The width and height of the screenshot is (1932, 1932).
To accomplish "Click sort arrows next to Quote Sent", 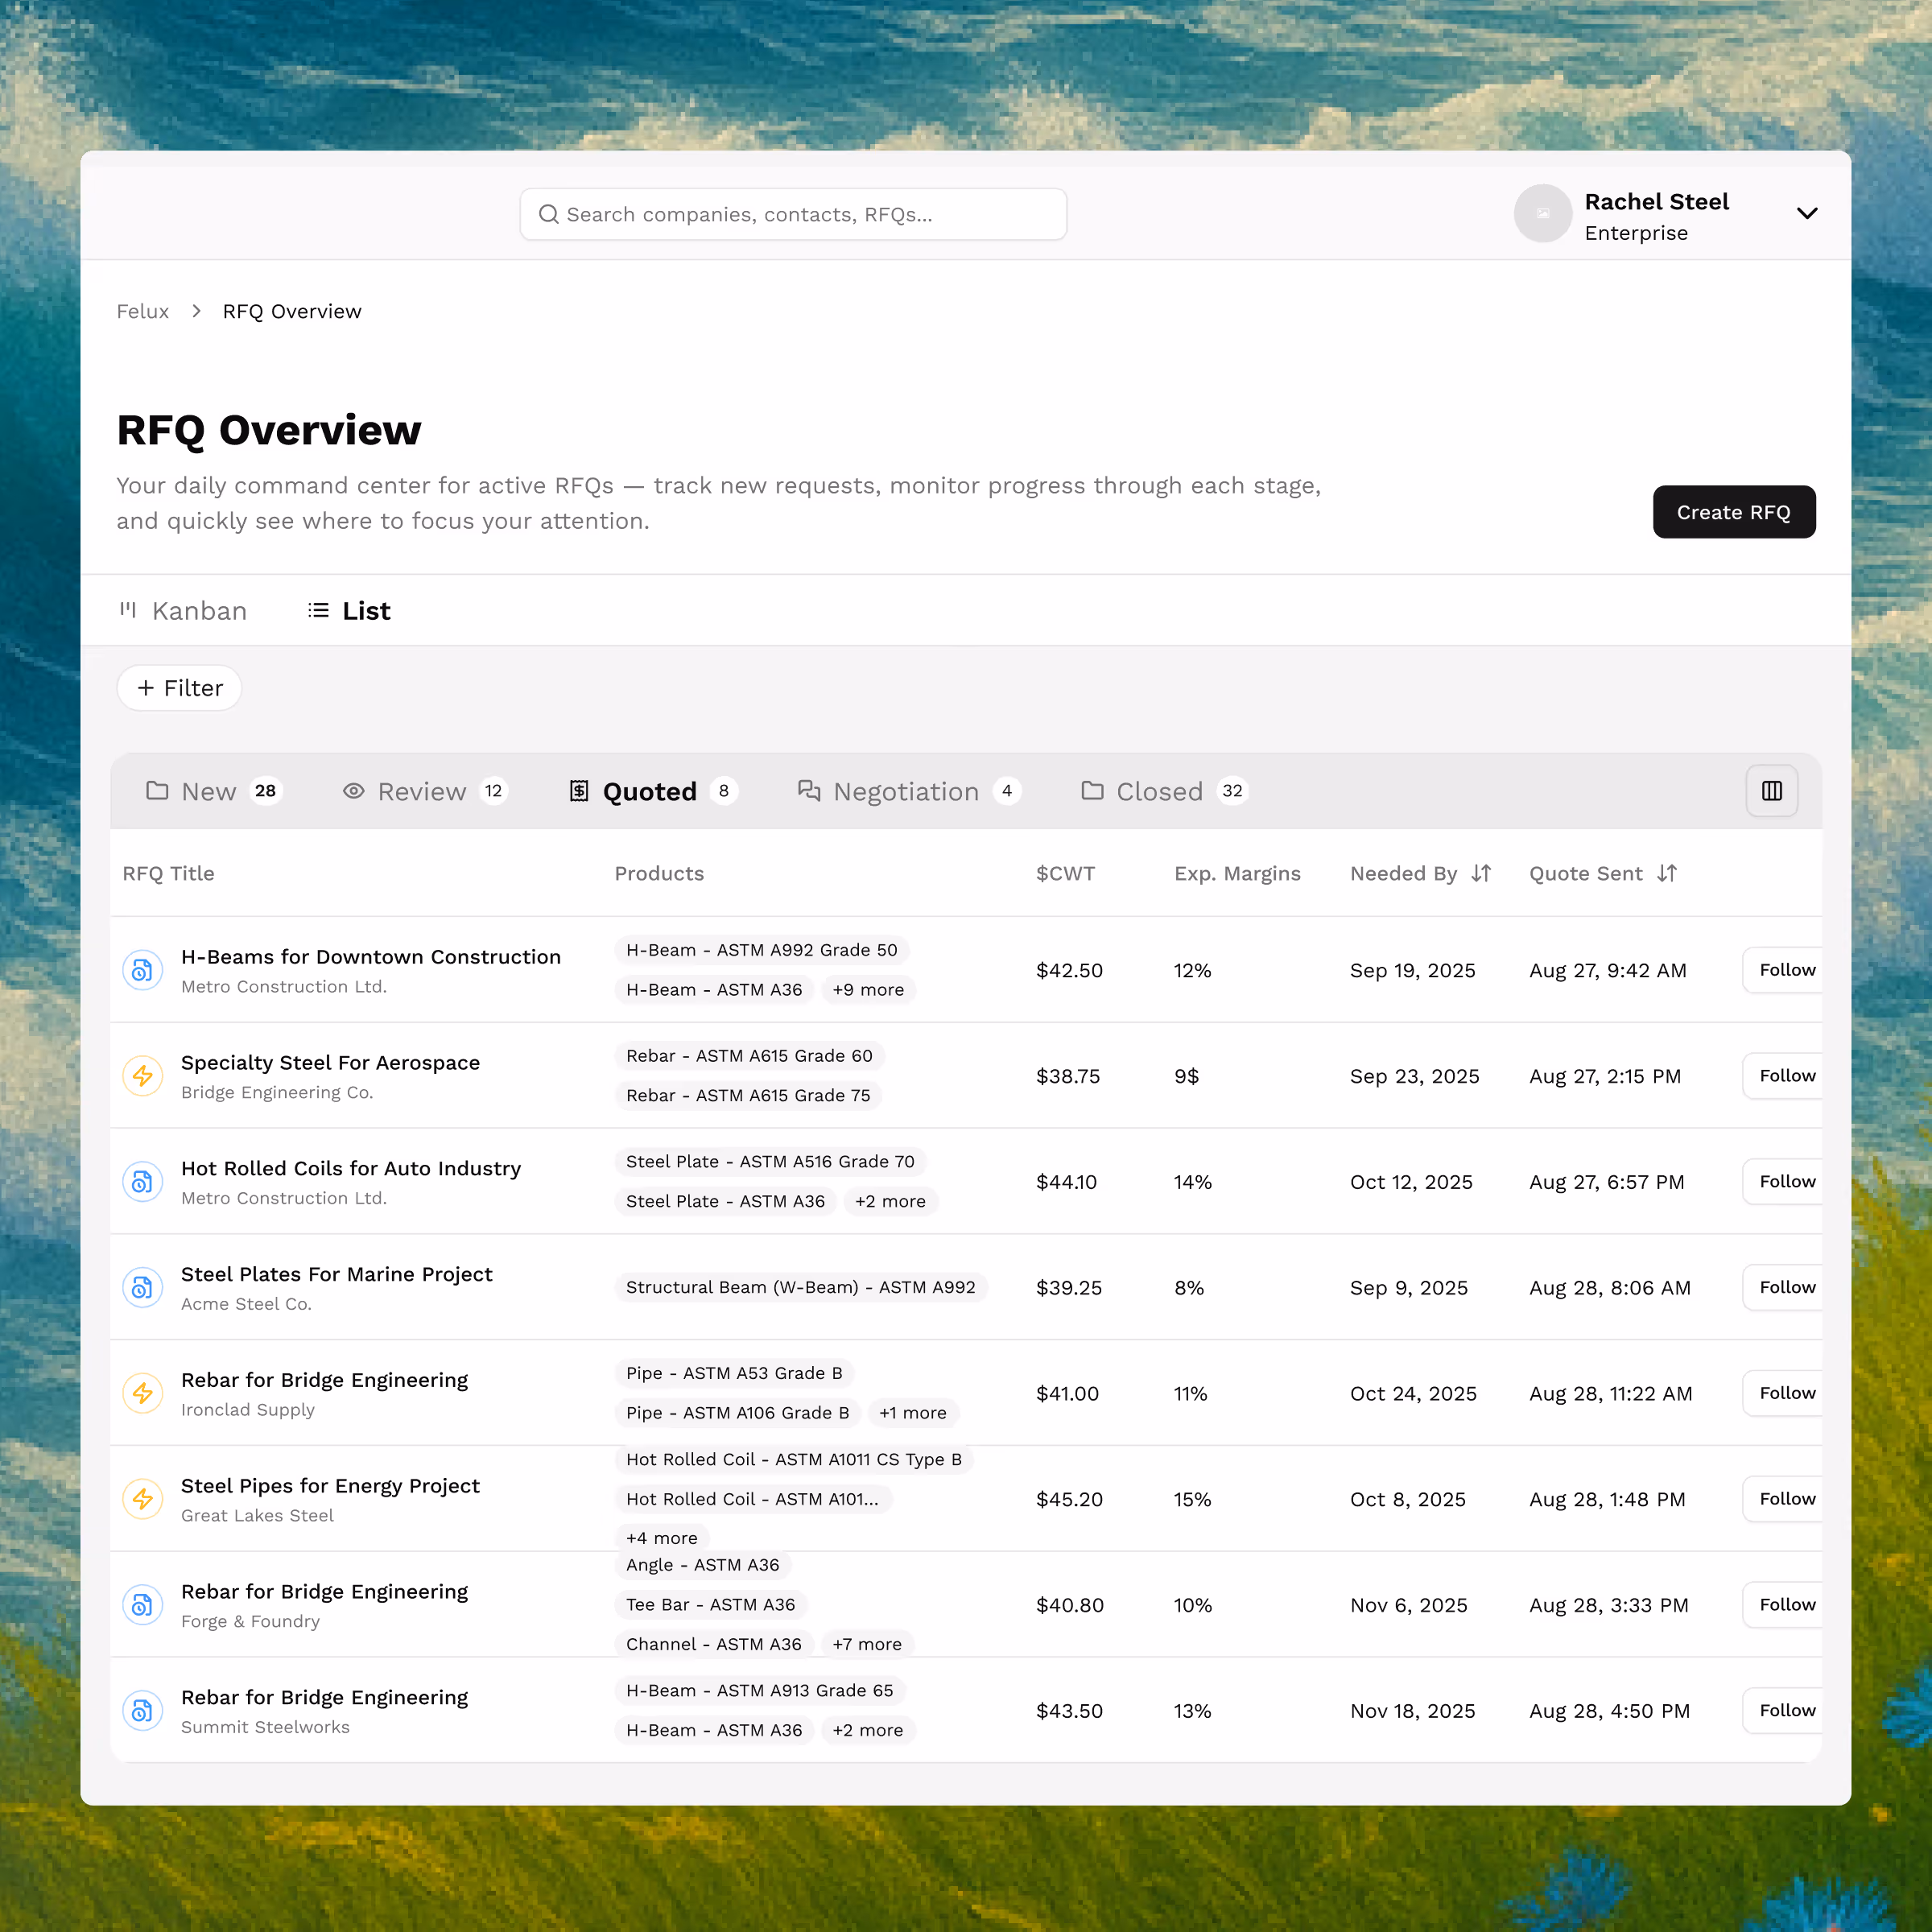I will click(1666, 873).
